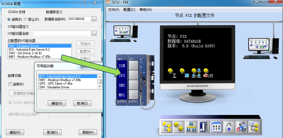Click 确定(O) at bottom of SCADA dialog
Screen dimensions: 283x138
click(x=15, y=132)
